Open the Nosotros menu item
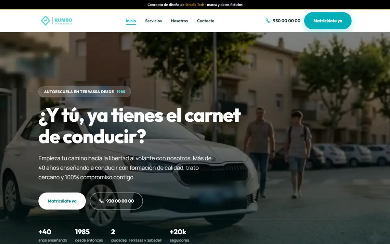The height and width of the screenshot is (244, 390). (x=179, y=21)
